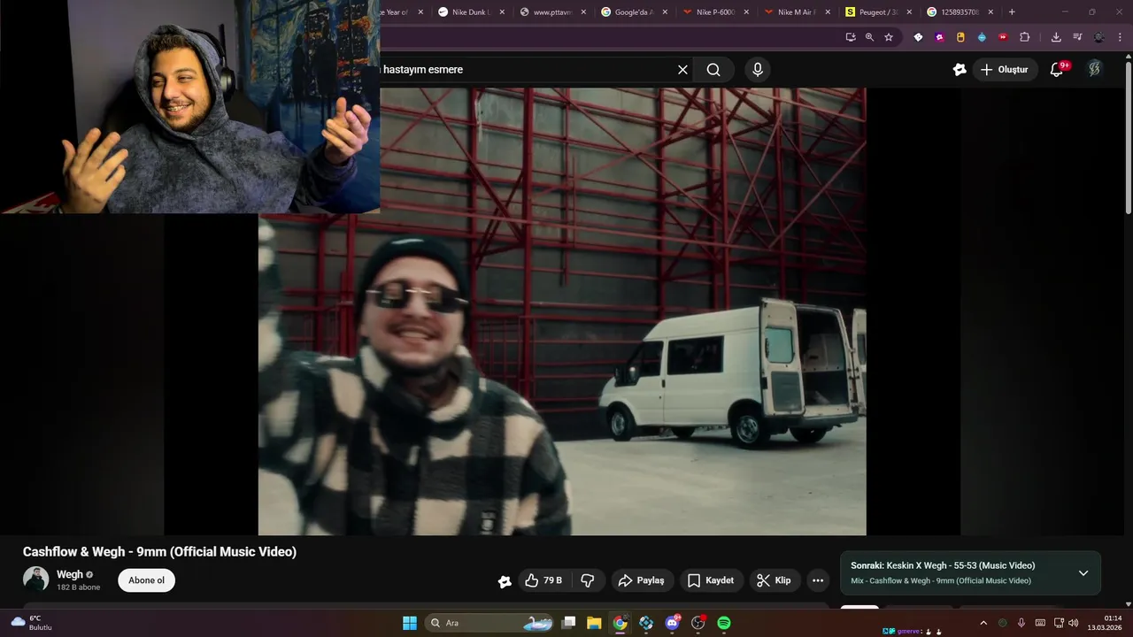The width and height of the screenshot is (1133, 637).
Task: Subscribe with Abone ol button
Action: 146,580
